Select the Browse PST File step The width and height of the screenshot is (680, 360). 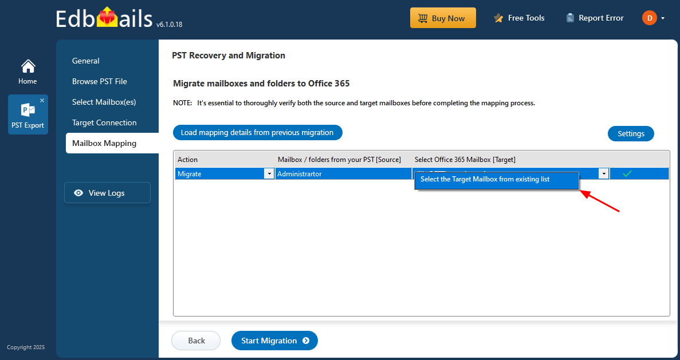click(x=99, y=81)
